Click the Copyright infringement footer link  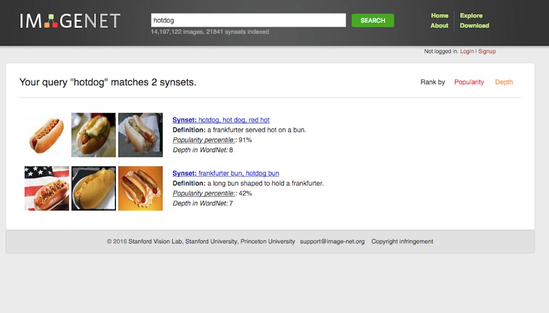click(402, 241)
